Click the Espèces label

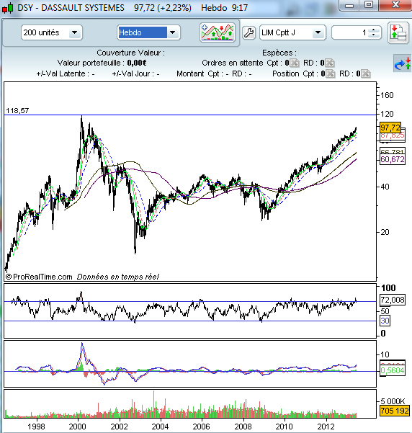(x=279, y=53)
